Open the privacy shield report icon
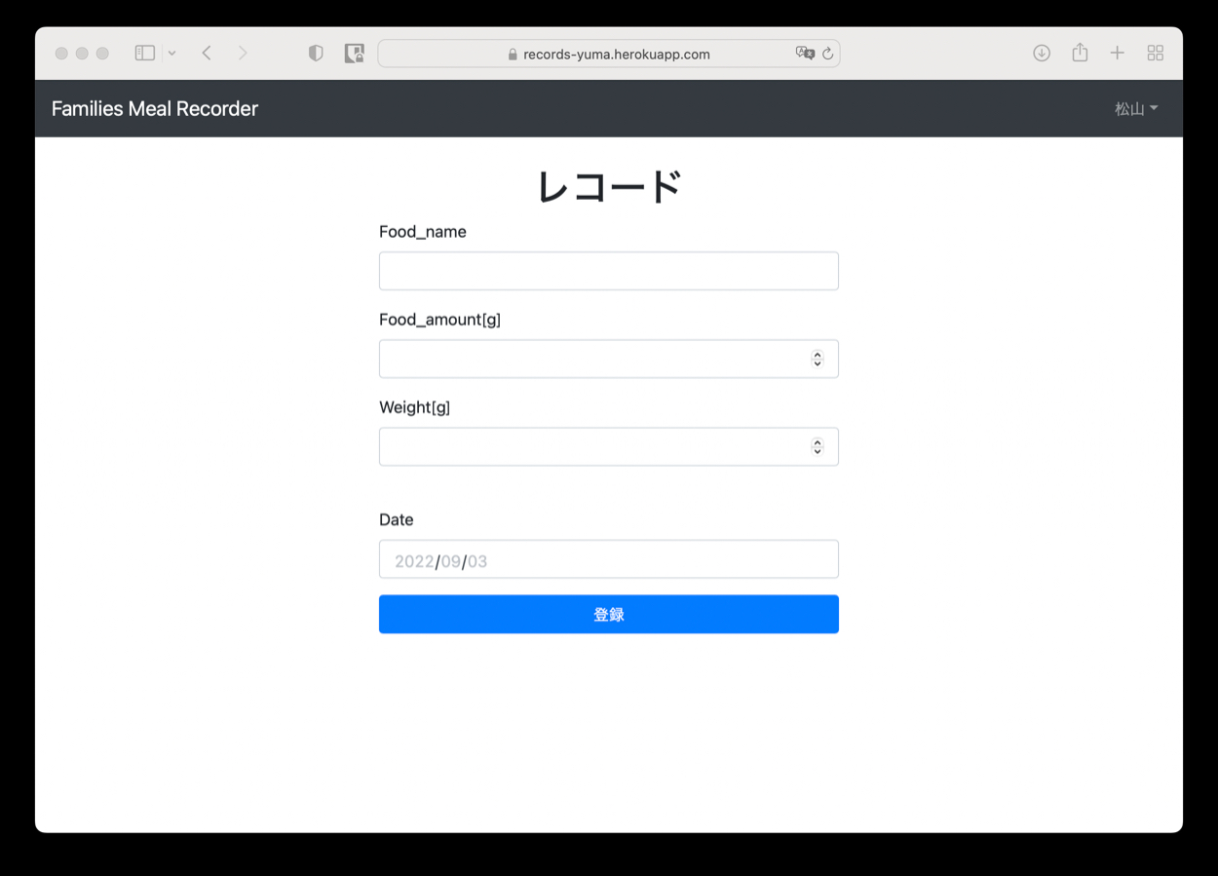Image resolution: width=1218 pixels, height=876 pixels. tap(316, 54)
